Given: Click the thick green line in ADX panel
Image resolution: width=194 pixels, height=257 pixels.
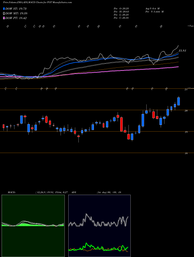Looking at the screenshot, I should click(x=98, y=246).
